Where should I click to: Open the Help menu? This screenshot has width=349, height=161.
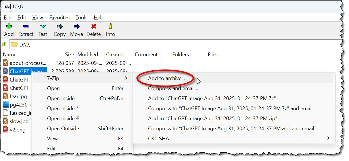(99, 18)
